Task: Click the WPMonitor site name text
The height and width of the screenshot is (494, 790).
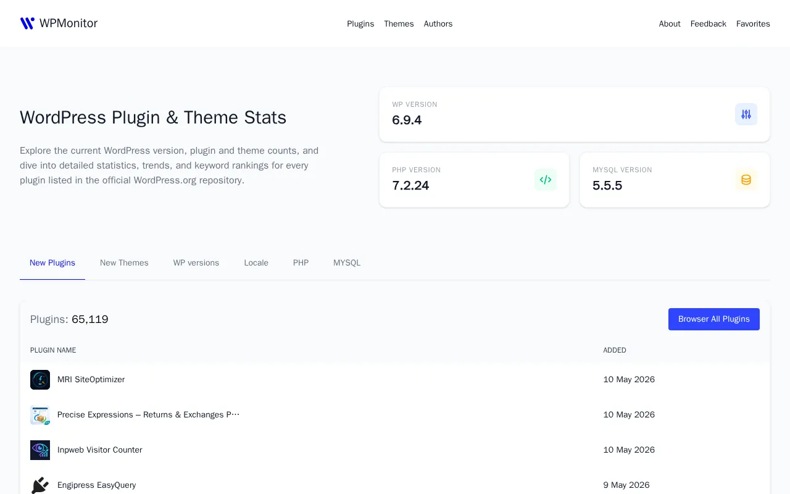Action: [69, 23]
